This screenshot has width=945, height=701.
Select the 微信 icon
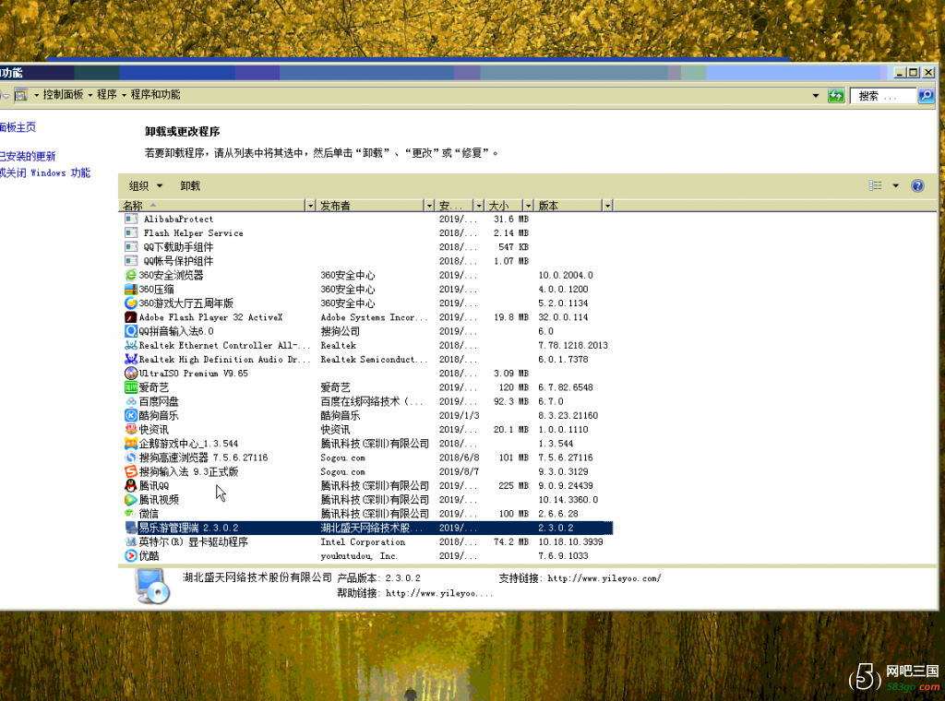point(131,514)
